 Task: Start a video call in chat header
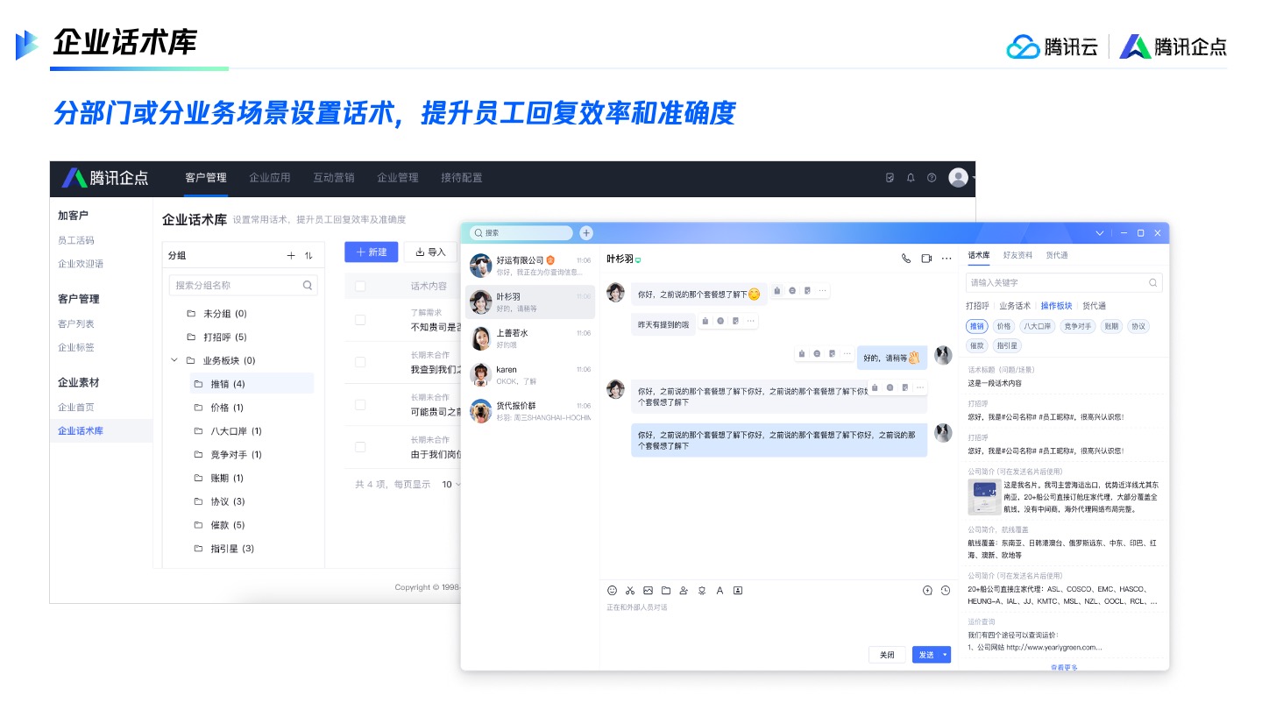coord(926,259)
